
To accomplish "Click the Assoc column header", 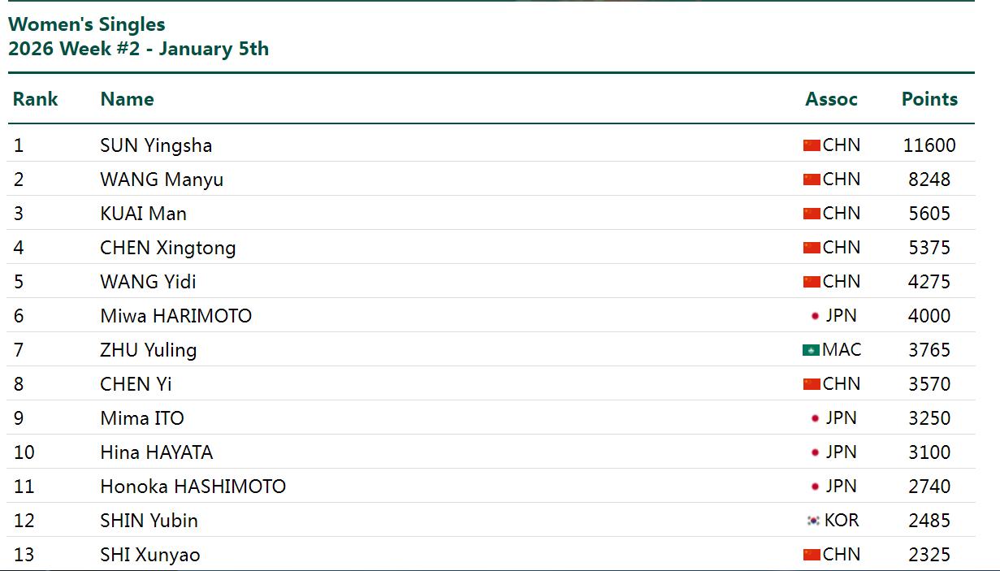I will pyautogui.click(x=831, y=99).
